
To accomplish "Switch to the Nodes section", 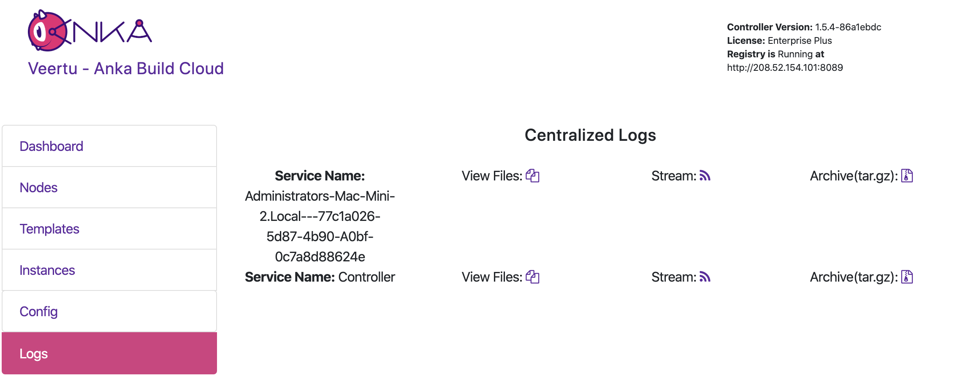I will point(38,187).
